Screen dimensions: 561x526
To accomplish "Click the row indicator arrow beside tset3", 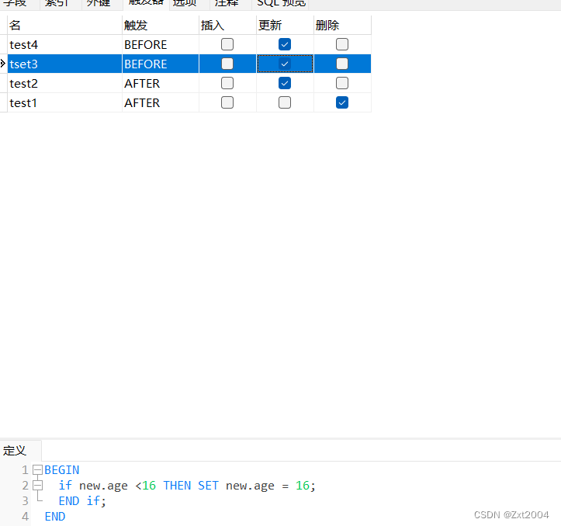I will [x=3, y=64].
